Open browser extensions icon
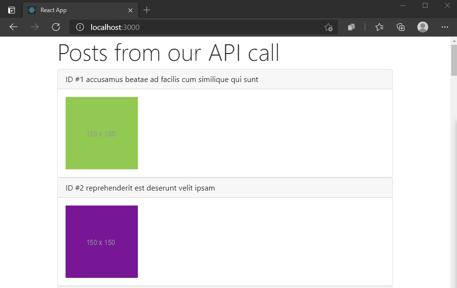 tap(351, 27)
